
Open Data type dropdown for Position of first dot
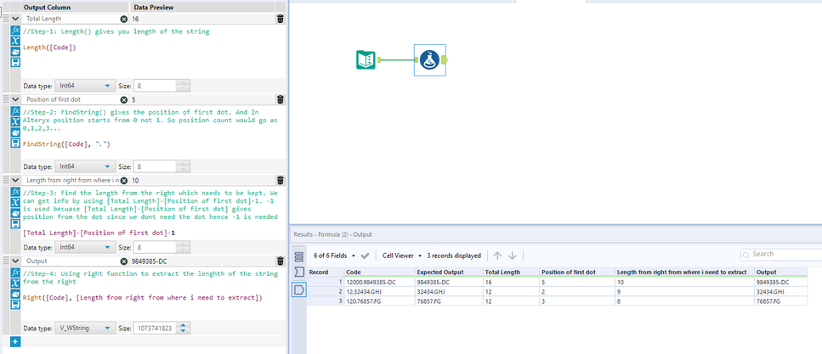[85, 166]
